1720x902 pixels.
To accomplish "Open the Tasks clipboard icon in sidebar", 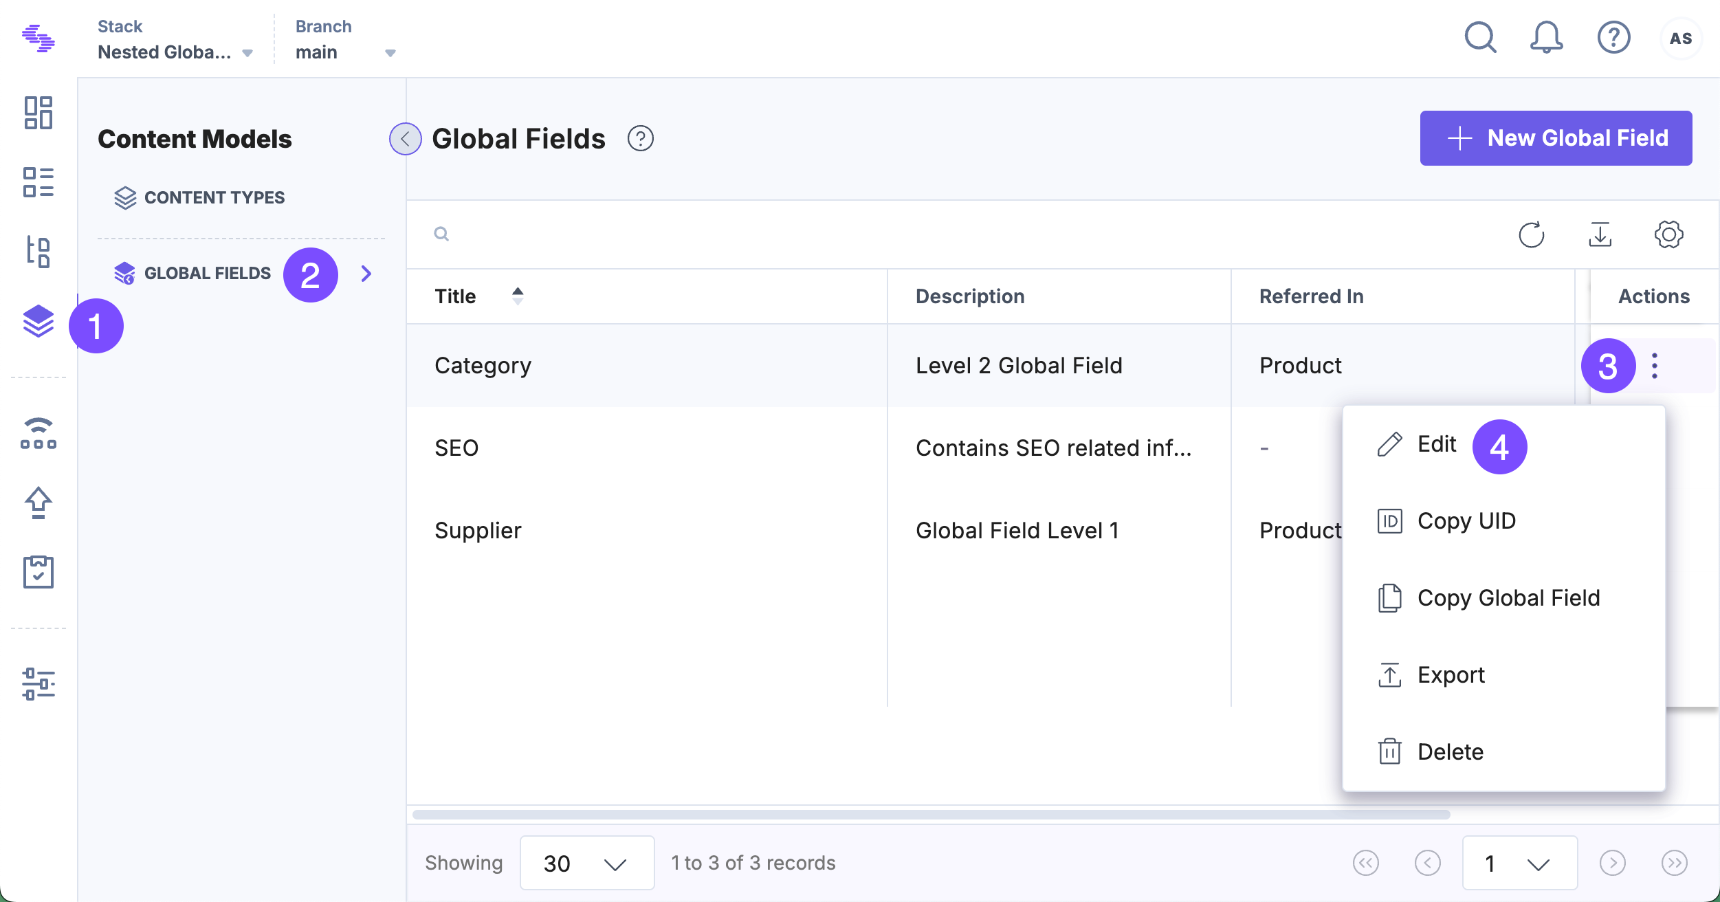I will [38, 572].
